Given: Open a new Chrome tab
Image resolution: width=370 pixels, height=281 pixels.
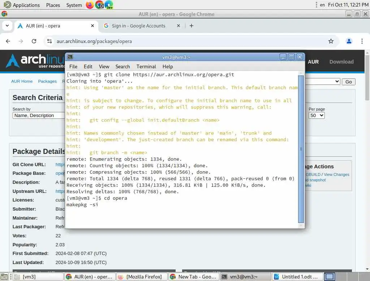Looking at the screenshot, I should click(x=192, y=26).
